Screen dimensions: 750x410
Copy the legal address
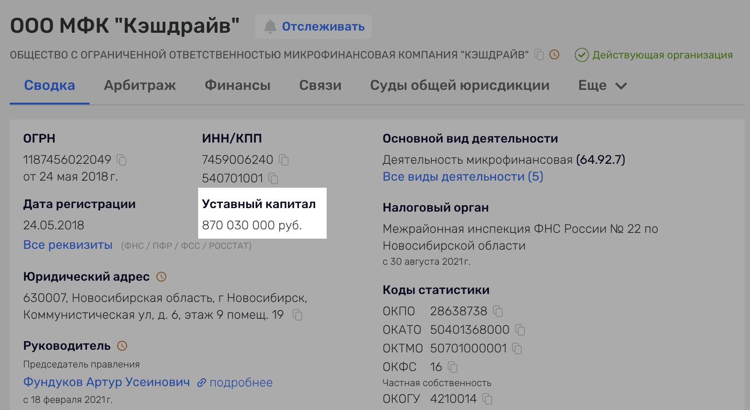(297, 315)
